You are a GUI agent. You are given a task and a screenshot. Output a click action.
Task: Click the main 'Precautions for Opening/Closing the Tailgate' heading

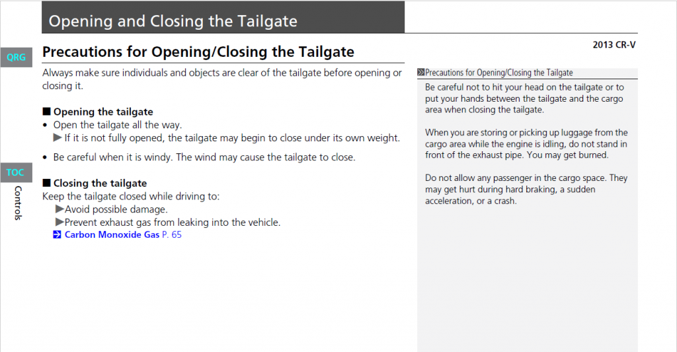[198, 52]
